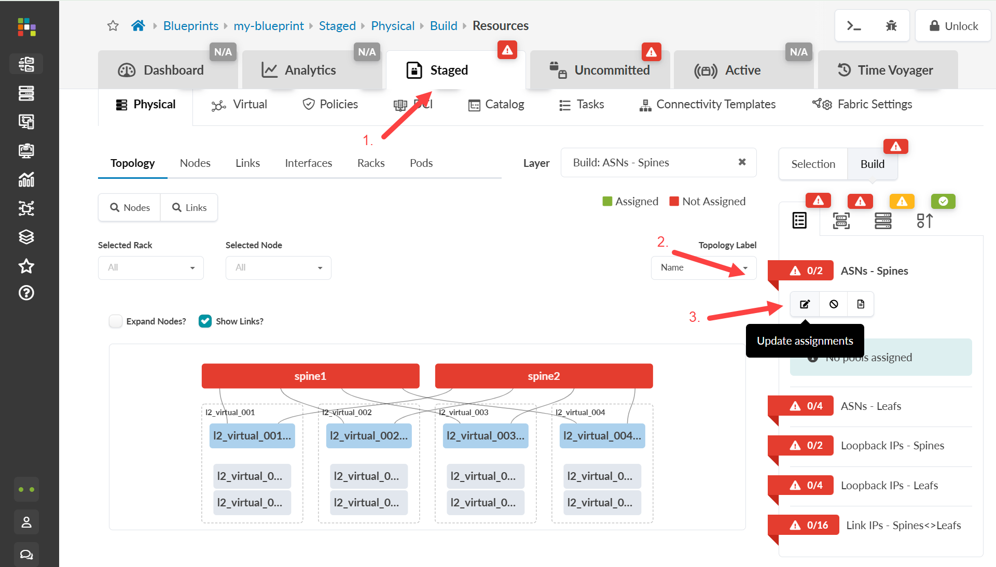Click the user profile sidebar icon

pos(26,522)
